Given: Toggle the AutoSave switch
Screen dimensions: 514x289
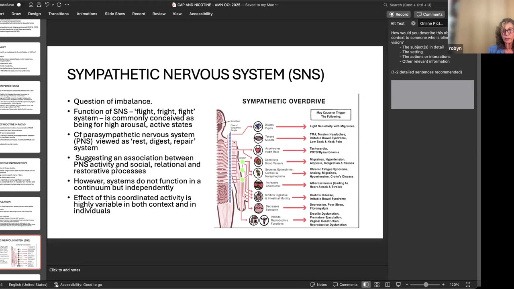Looking at the screenshot, I should (18, 5).
